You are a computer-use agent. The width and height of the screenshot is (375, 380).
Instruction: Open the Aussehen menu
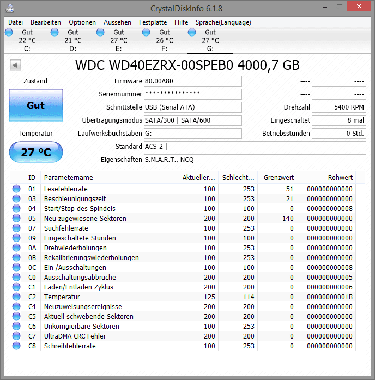[118, 22]
